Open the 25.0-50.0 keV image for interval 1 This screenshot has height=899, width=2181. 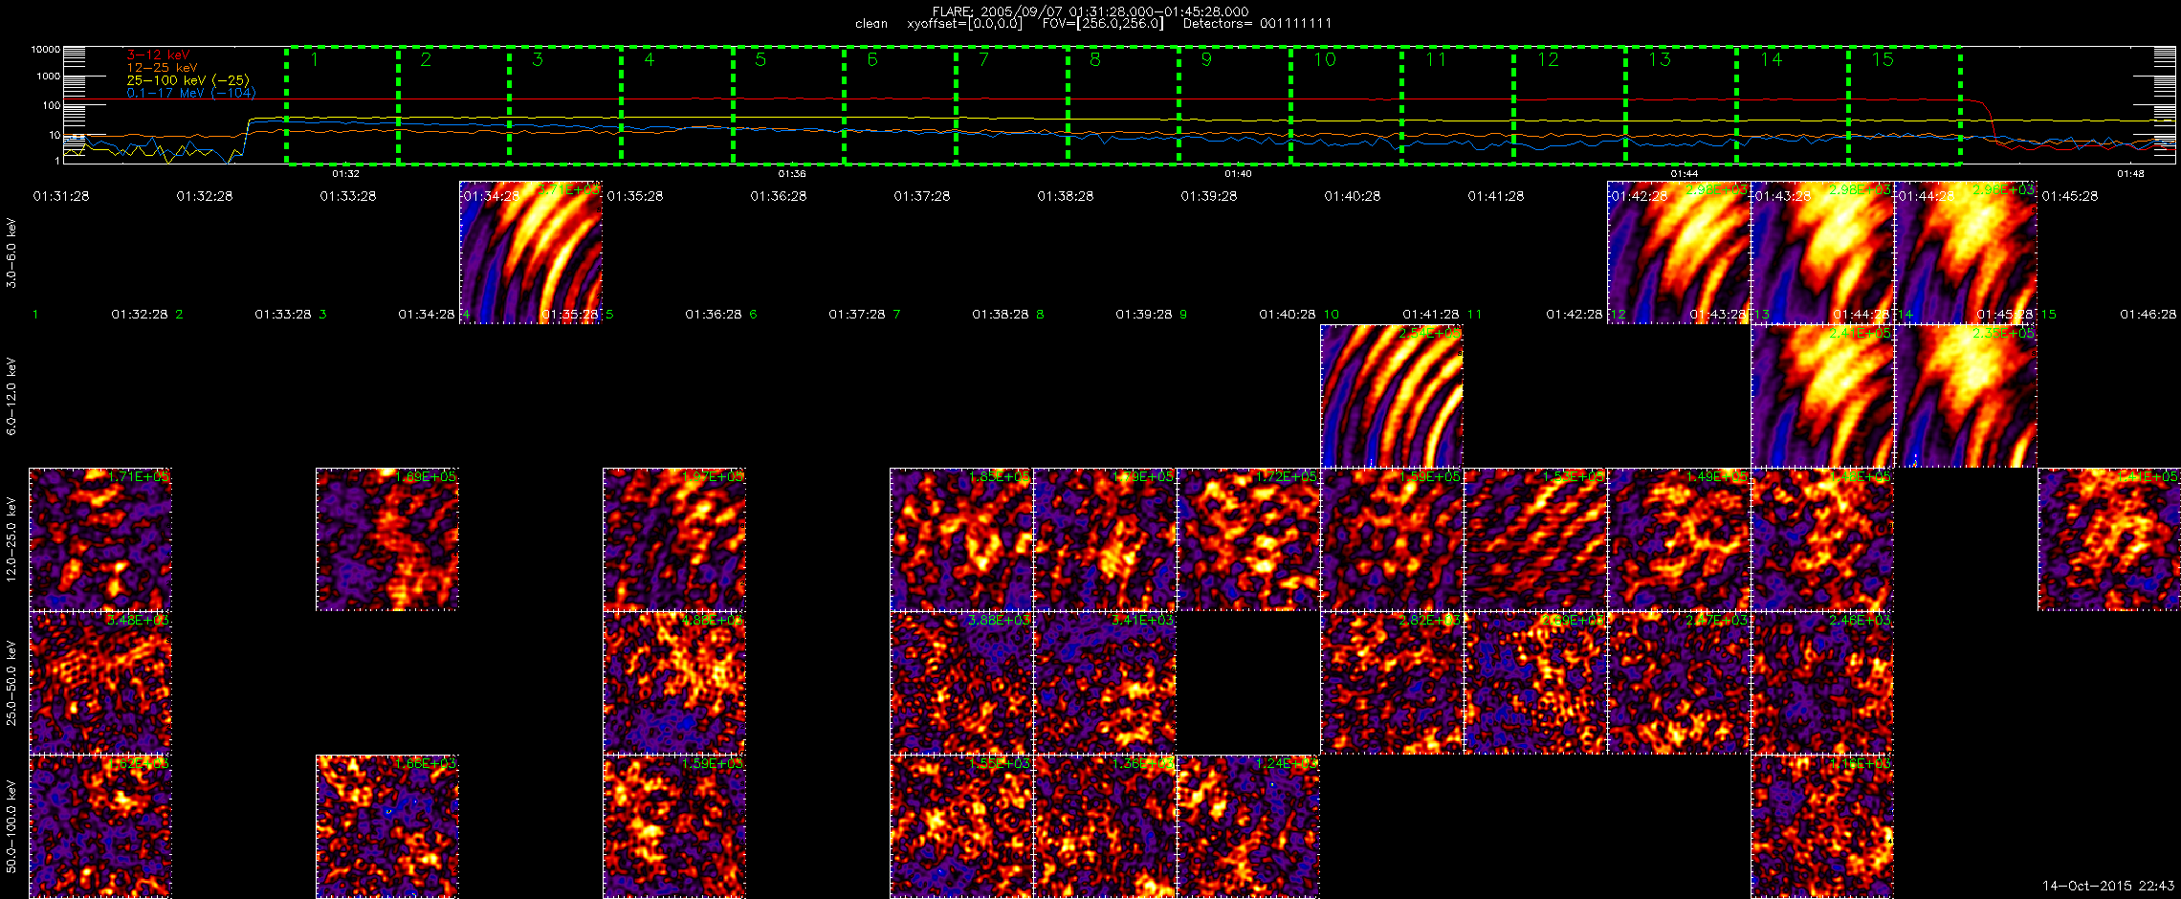[x=100, y=683]
